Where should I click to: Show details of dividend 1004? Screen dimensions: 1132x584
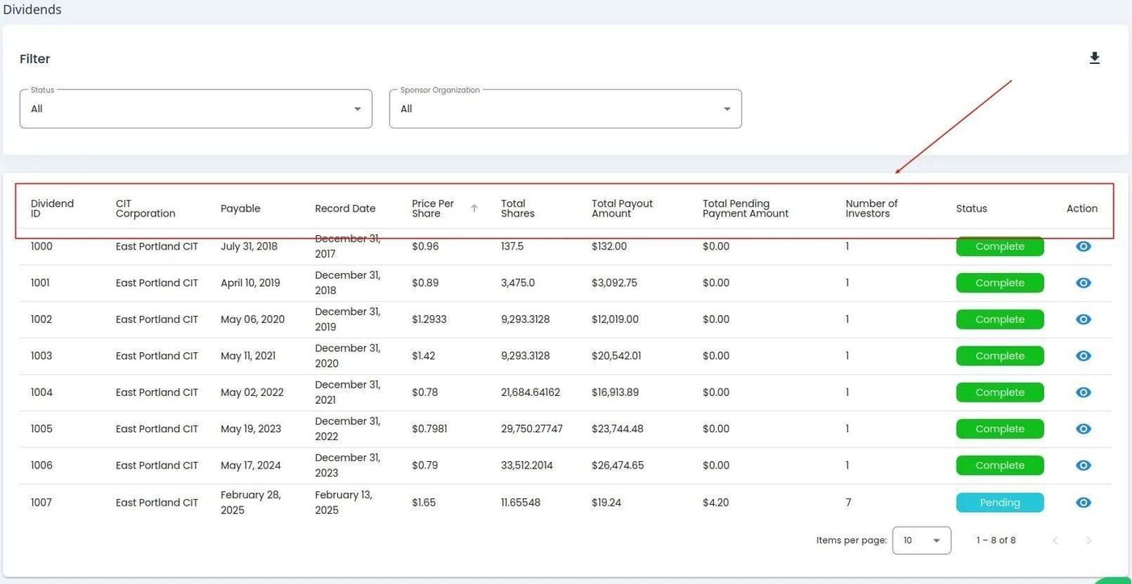point(1083,393)
